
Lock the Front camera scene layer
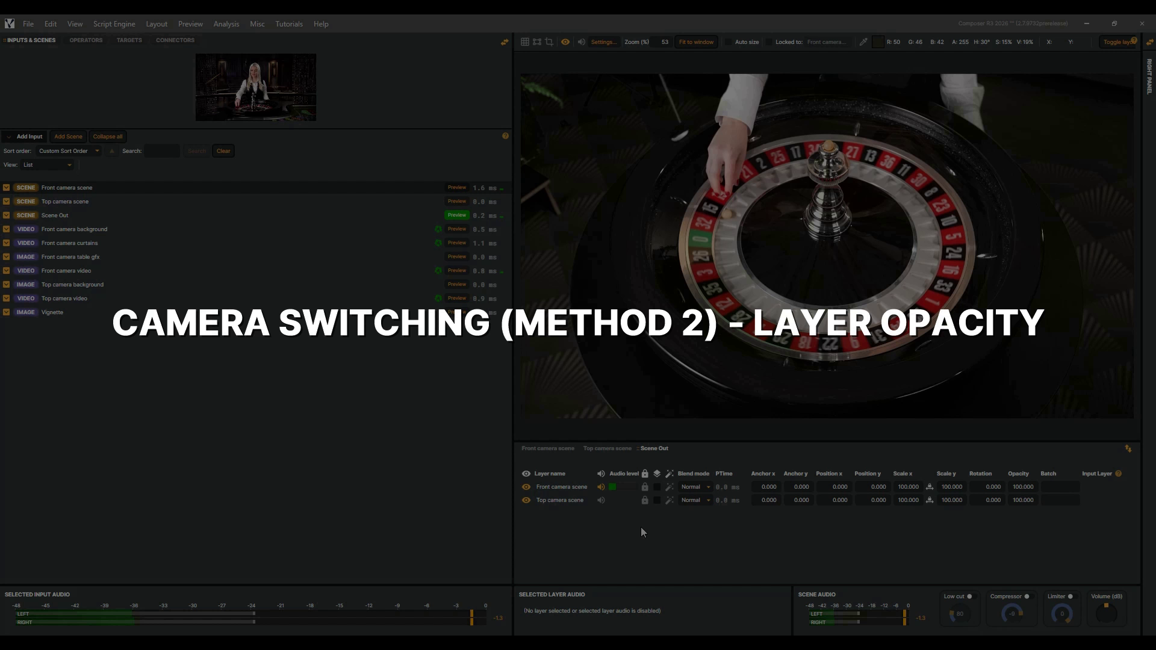click(645, 487)
